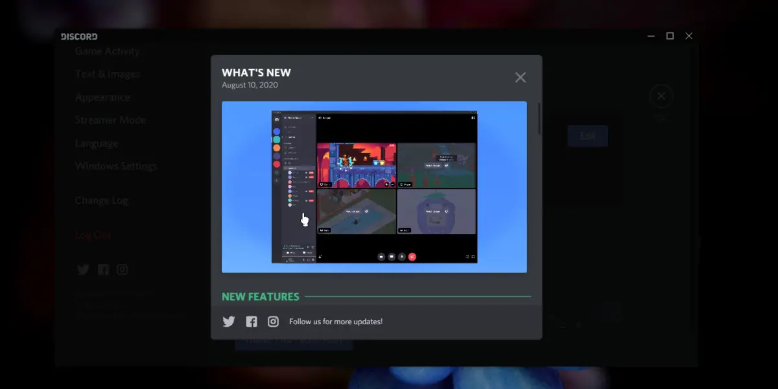This screenshot has width=778, height=389.
Task: Click the Instagram icon in the settings sidebar
Action: [x=123, y=270]
